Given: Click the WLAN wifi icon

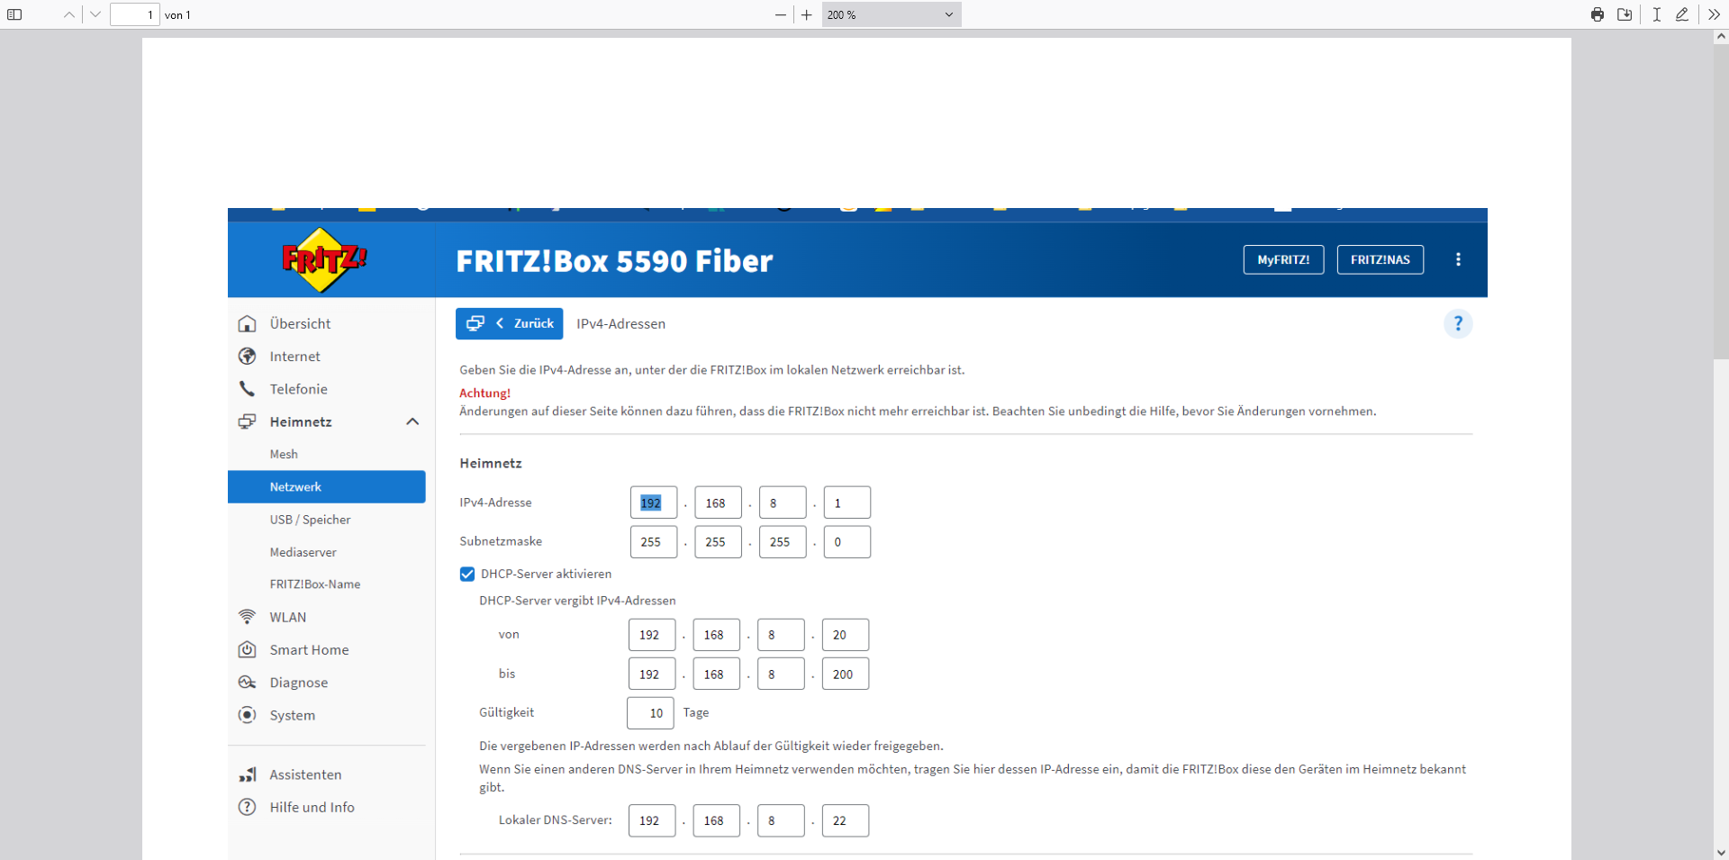Looking at the screenshot, I should 247,617.
